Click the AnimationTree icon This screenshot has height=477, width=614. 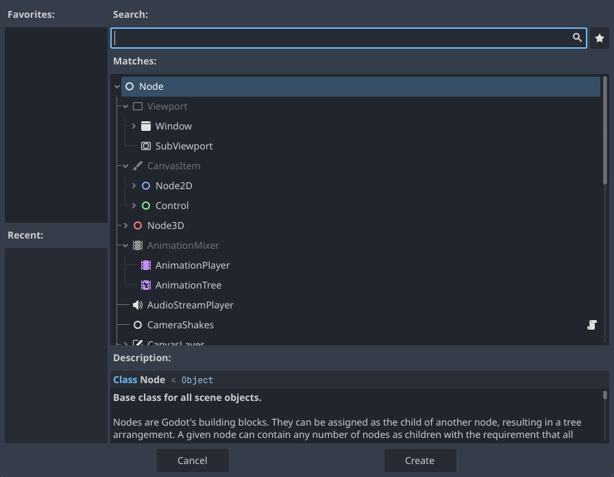click(145, 285)
